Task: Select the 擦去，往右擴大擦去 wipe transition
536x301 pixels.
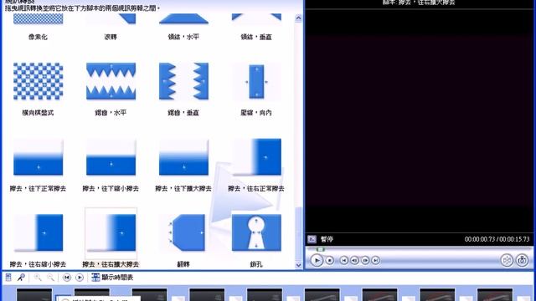Action: tap(111, 232)
